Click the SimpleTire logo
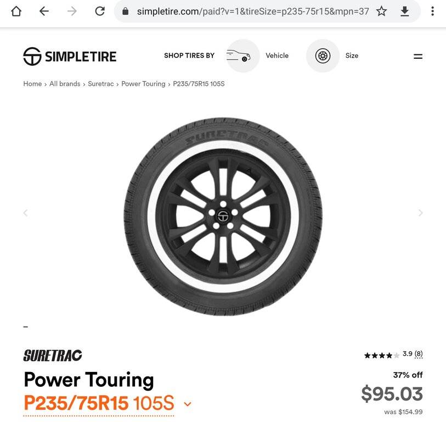 70,57
